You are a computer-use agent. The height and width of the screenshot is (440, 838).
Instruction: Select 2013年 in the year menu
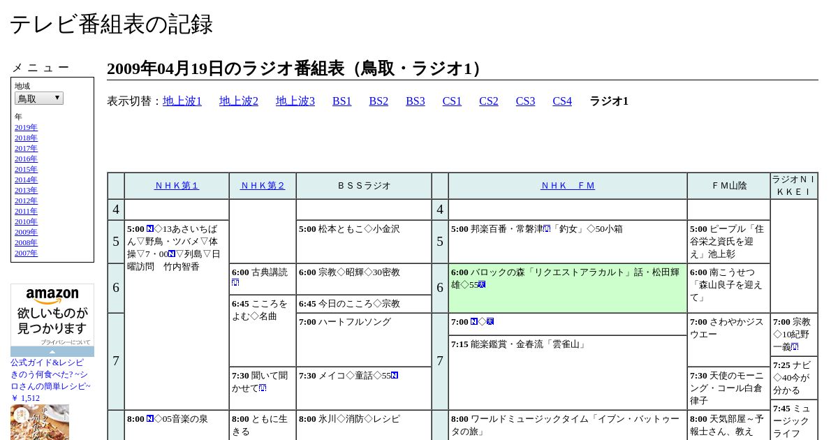tap(26, 190)
